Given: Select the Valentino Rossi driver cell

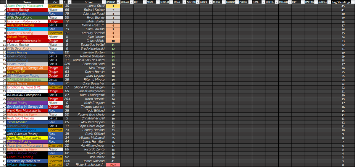Looking at the screenshot, I should (x=88, y=14).
